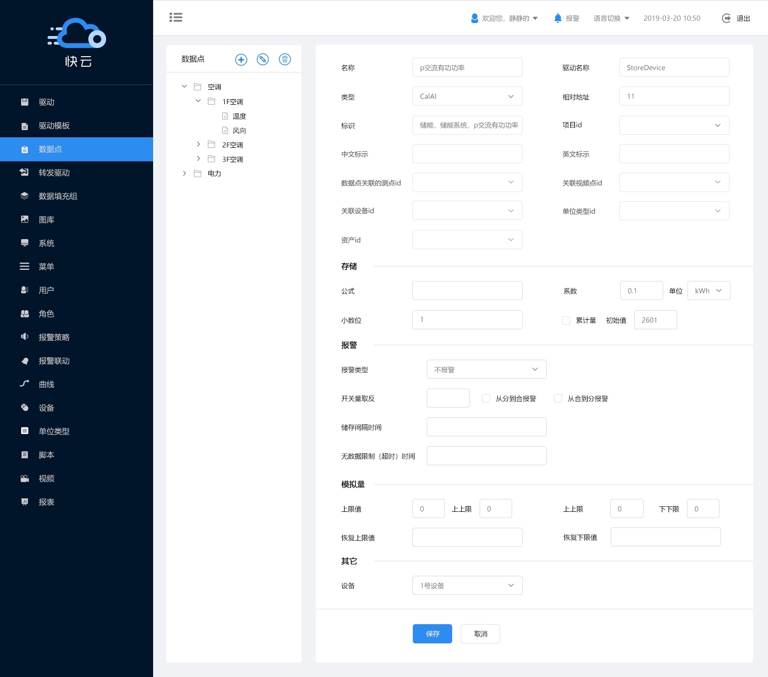Screen dimensions: 768x677
Task: Click the 取消 cancel button
Action: 480,634
